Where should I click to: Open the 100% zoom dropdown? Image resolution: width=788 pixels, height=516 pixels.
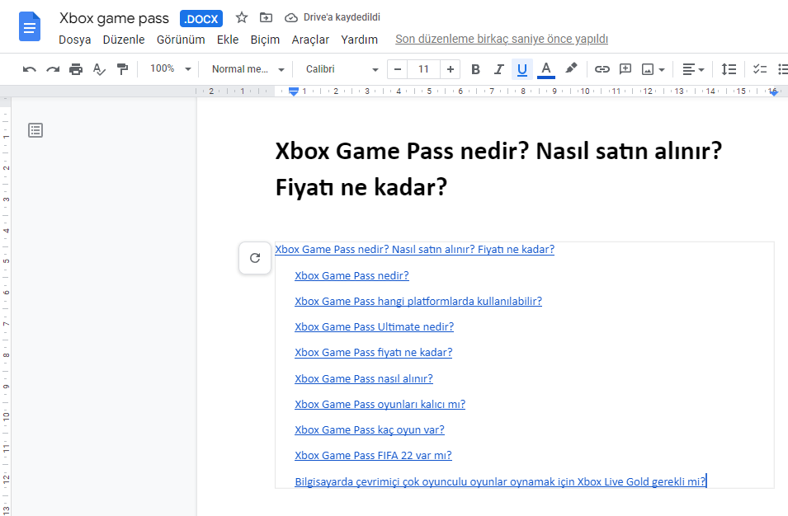click(171, 69)
